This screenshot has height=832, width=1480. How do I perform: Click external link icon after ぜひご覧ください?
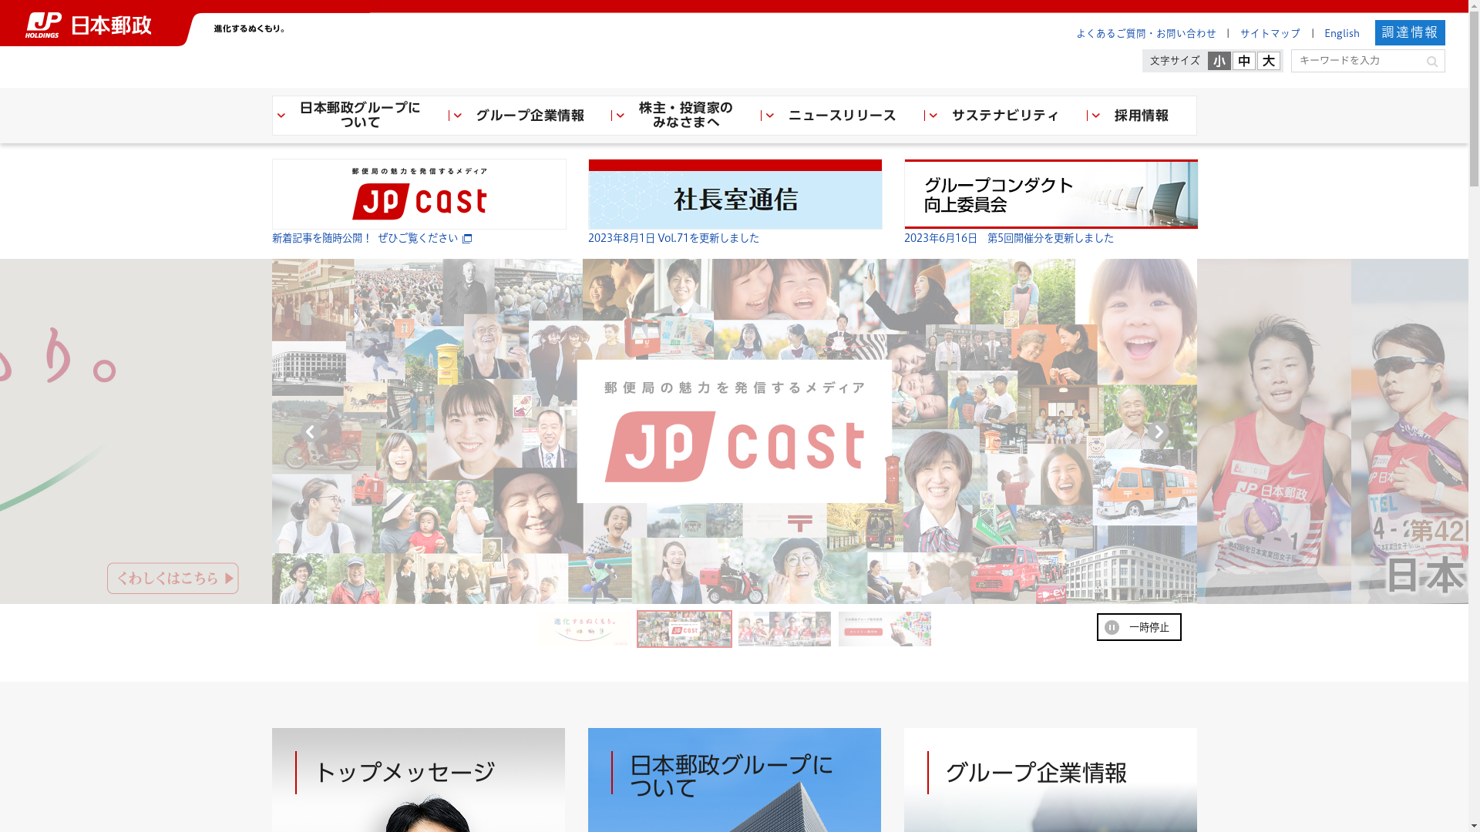pyautogui.click(x=467, y=239)
